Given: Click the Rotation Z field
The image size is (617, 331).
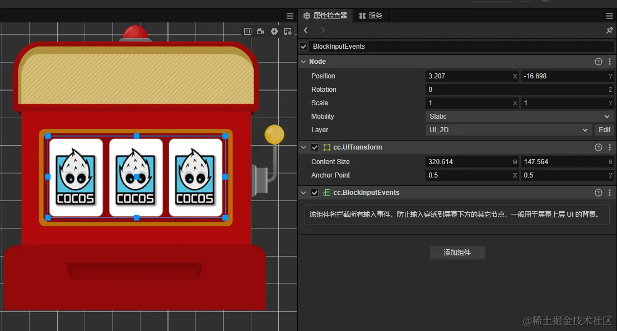Looking at the screenshot, I should point(520,90).
